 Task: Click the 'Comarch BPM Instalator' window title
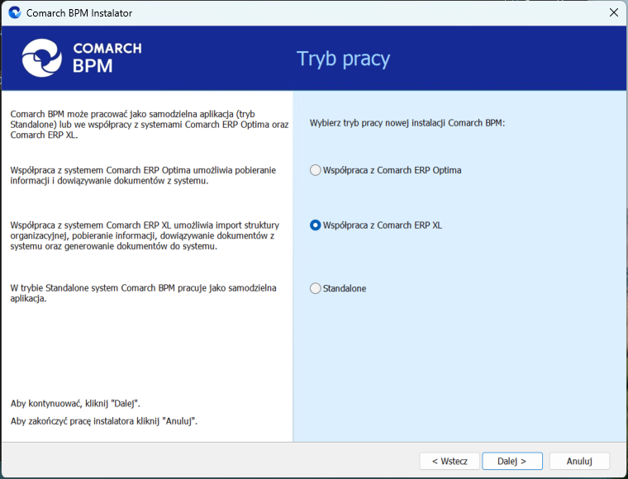79,13
